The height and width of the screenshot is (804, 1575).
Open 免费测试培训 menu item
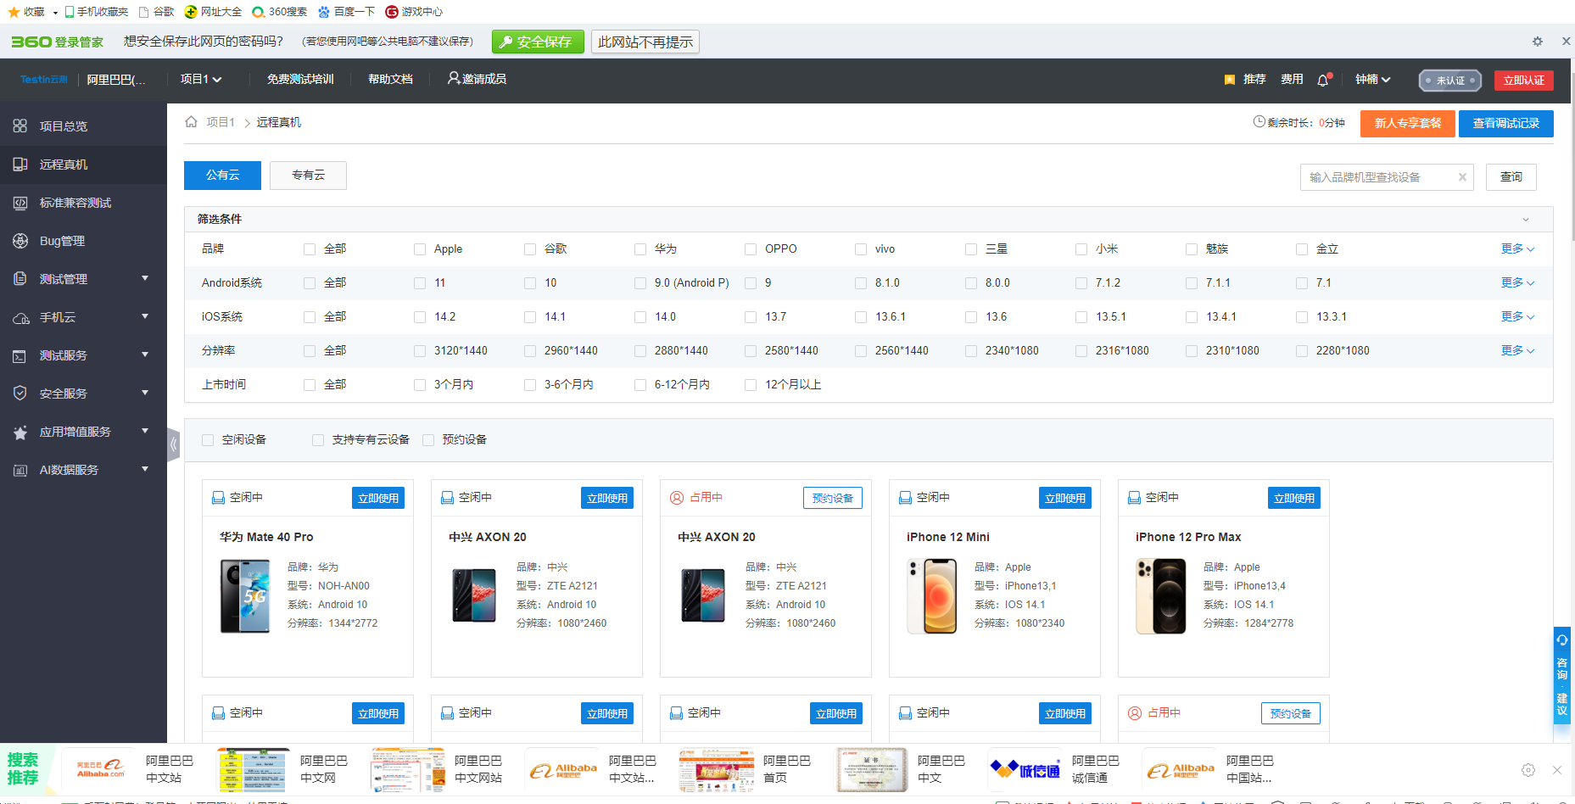300,79
